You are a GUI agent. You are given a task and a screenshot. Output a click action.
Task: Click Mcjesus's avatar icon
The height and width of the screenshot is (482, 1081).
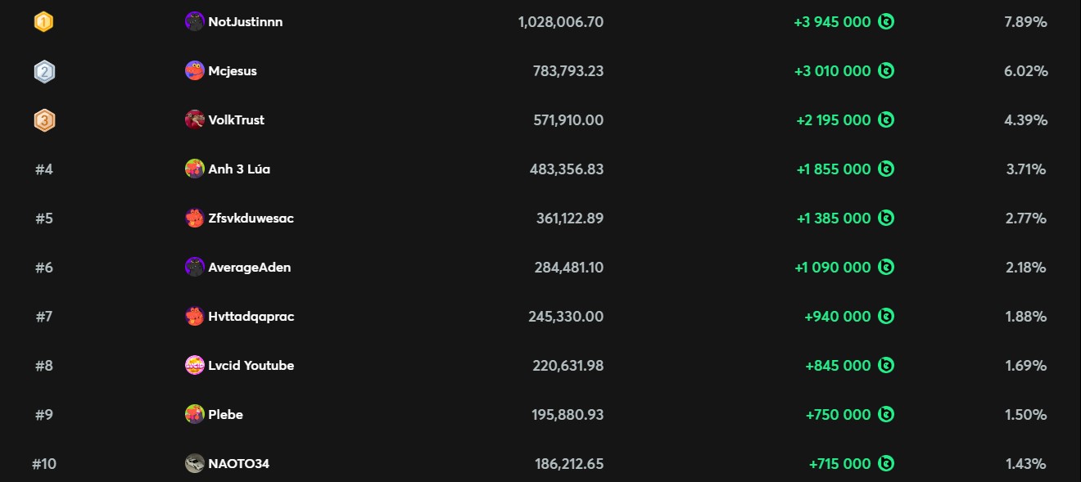coord(194,71)
